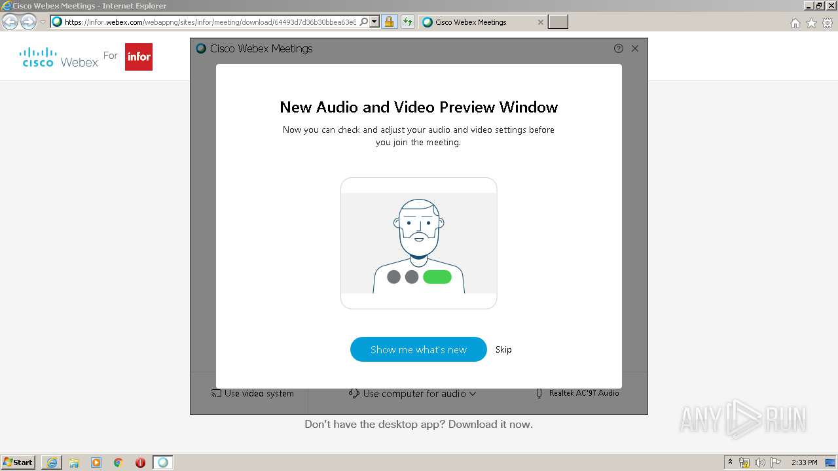Click the bearded man preview illustration

coord(419,243)
